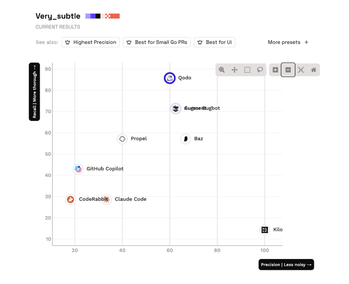Reset axes with the home icon

(314, 70)
